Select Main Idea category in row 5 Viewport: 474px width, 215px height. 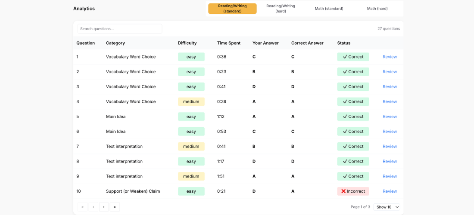[116, 117]
